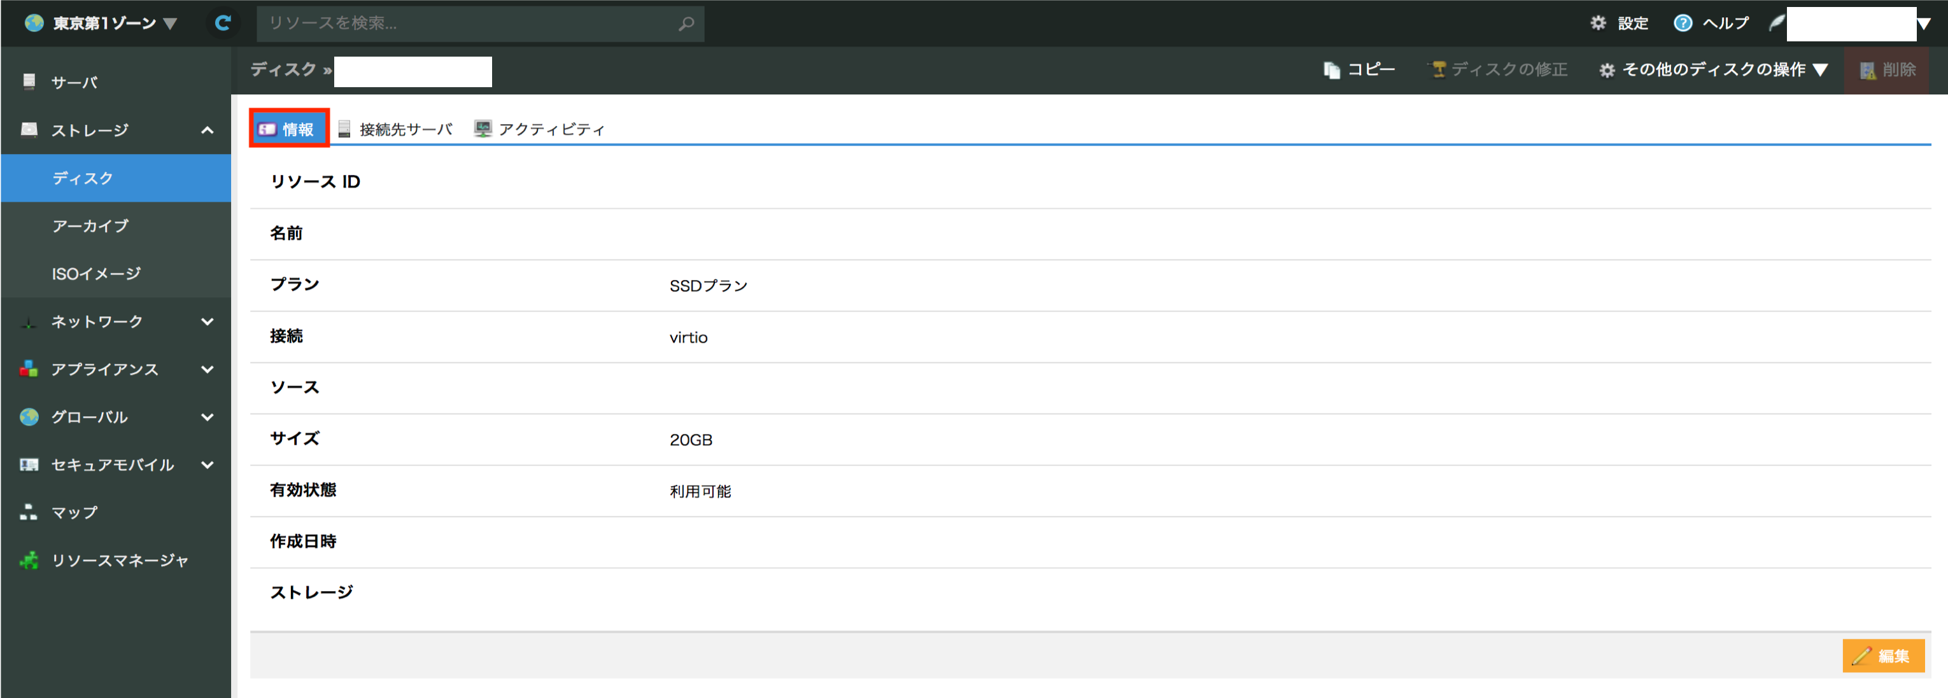Screen dimensions: 1948x698
Task: Open settings via the gear icon
Action: [x=1598, y=24]
